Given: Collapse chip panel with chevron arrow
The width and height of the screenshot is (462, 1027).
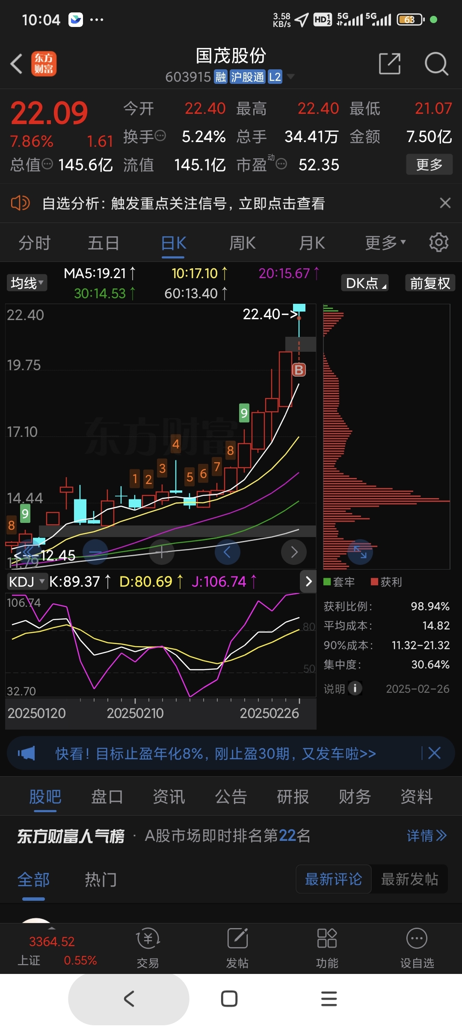Looking at the screenshot, I should (308, 582).
